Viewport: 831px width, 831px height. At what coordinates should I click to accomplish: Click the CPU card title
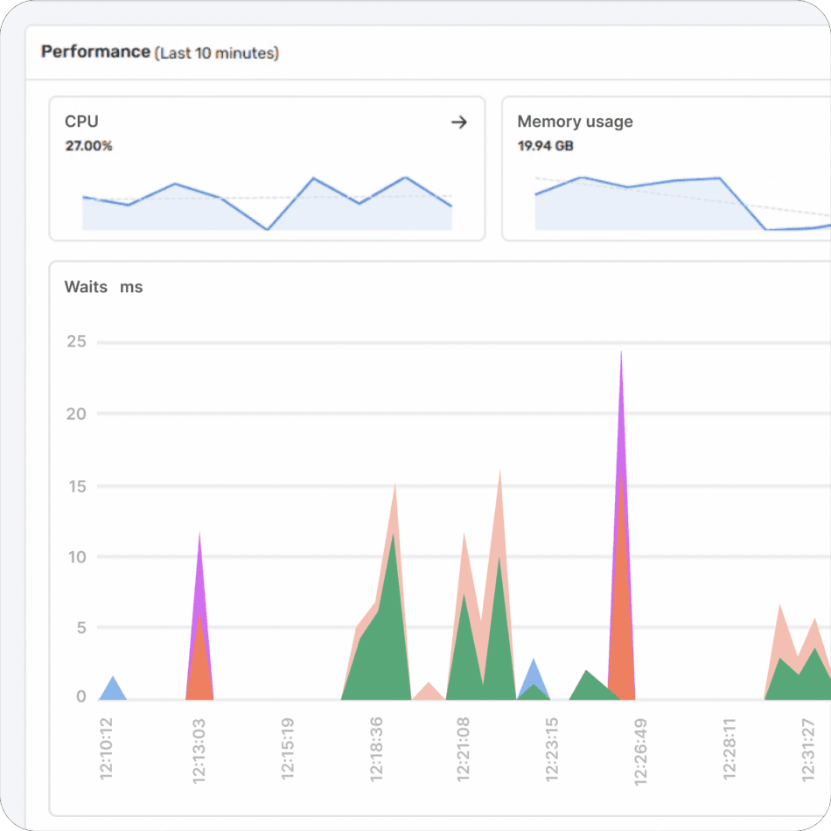click(x=81, y=122)
